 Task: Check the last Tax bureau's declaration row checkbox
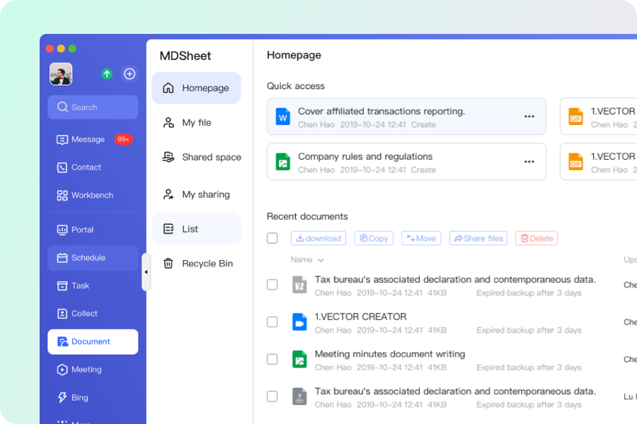tap(272, 396)
